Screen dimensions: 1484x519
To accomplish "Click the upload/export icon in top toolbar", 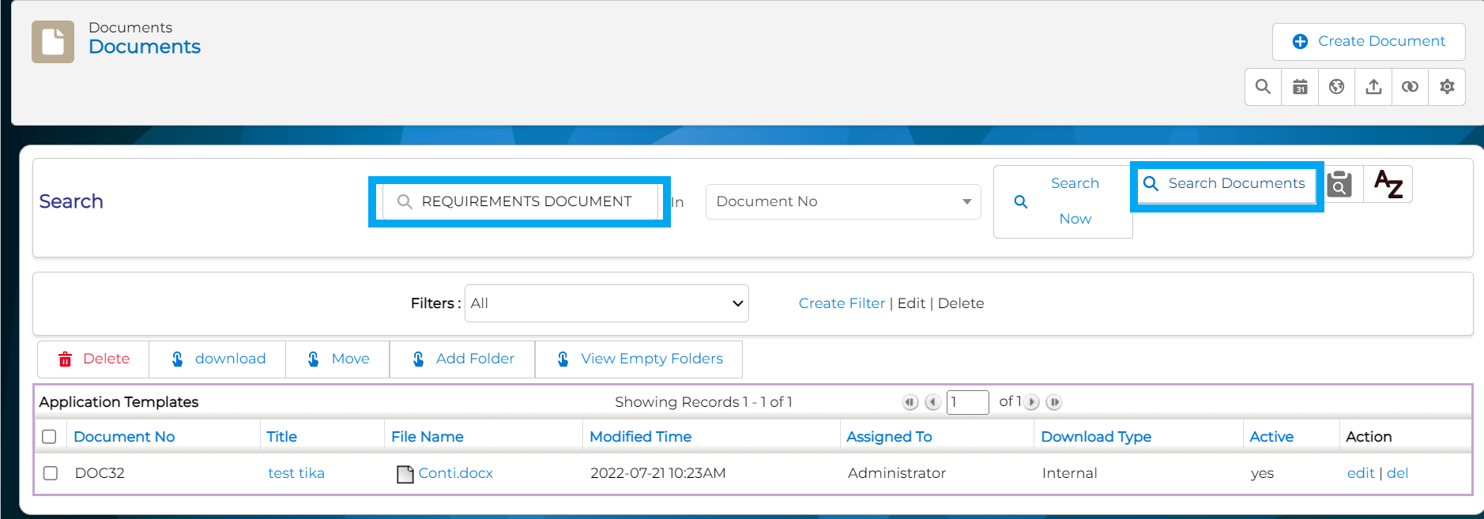I will tap(1373, 87).
